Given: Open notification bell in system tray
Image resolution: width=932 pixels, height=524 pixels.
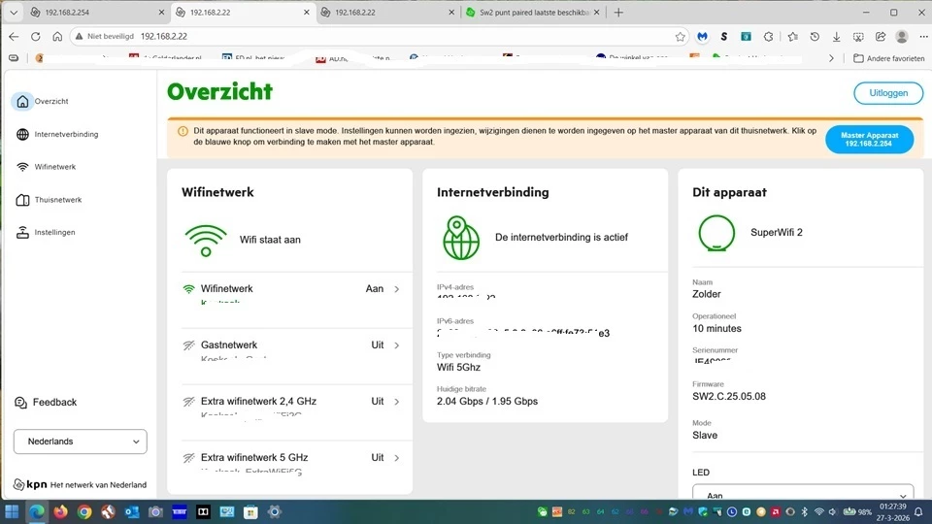Looking at the screenshot, I should [919, 512].
